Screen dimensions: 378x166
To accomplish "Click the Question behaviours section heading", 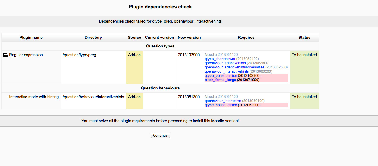I will [160, 88].
